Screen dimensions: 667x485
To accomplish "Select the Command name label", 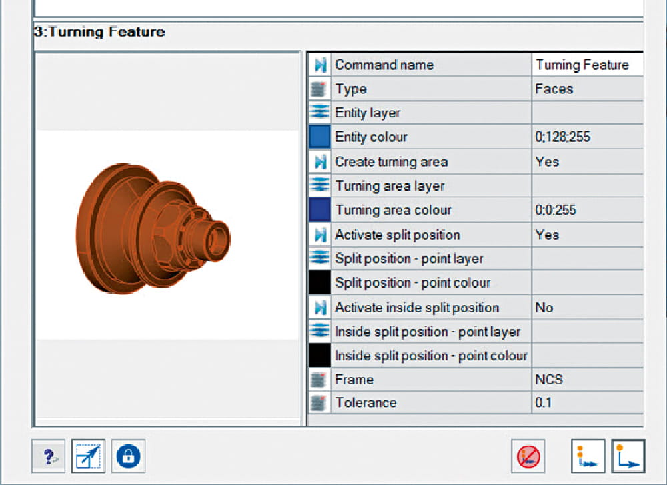I will click(384, 65).
